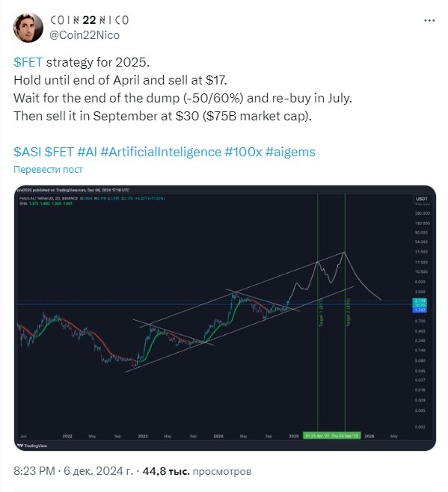448x492 pixels.
Task: Open the FET TradingView chart image
Action: point(225,318)
